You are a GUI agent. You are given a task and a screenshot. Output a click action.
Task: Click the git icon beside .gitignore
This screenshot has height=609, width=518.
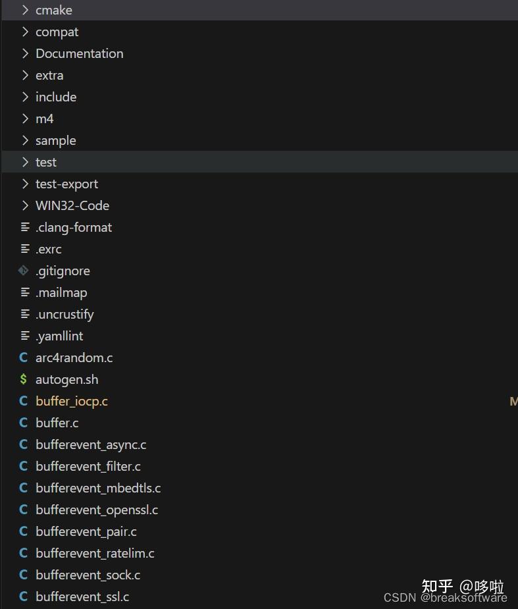coord(23,271)
